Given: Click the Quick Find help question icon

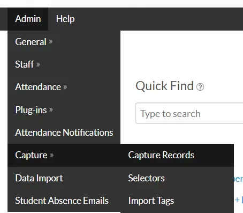Looking at the screenshot, I should (x=200, y=87).
